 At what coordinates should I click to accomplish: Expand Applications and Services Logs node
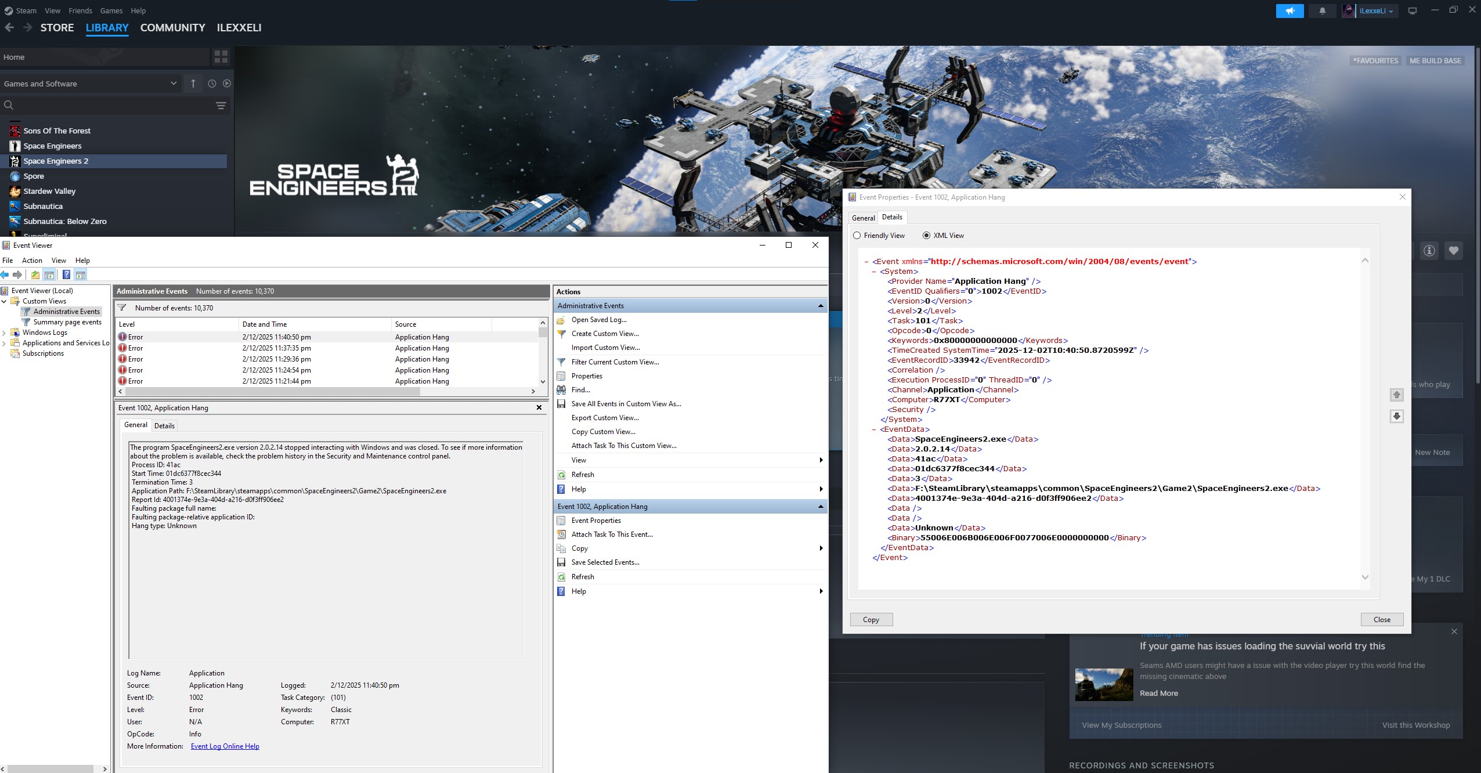pos(4,343)
